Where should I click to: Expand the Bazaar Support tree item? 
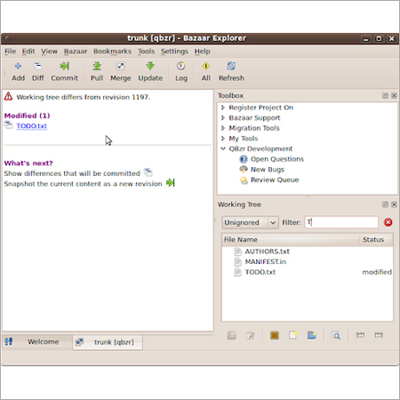[x=223, y=117]
